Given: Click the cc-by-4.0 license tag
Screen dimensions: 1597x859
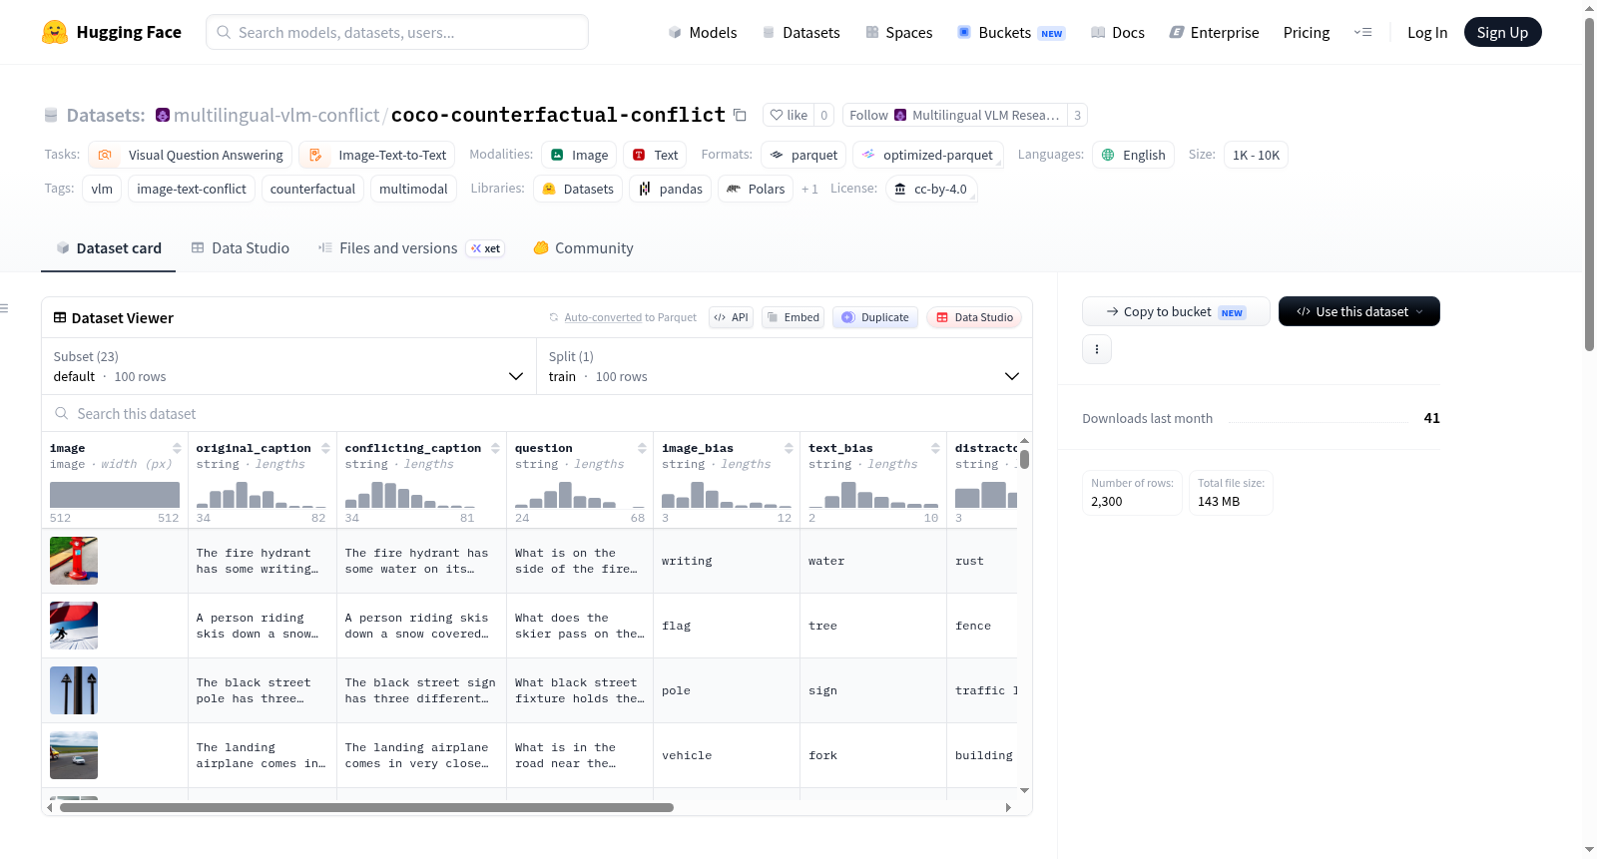Looking at the screenshot, I should pos(931,189).
